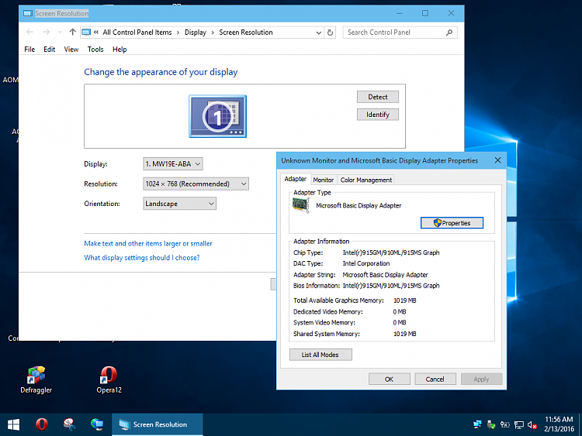
Task: Click Cancel in adapter properties dialog
Action: [x=435, y=379]
